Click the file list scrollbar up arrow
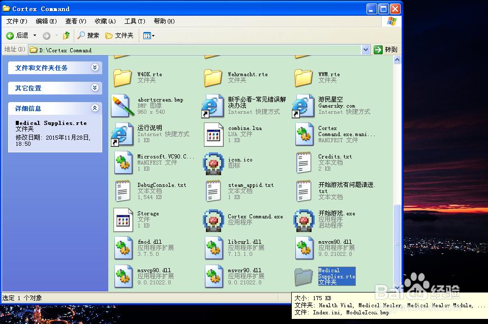488x324 pixels. coord(398,60)
